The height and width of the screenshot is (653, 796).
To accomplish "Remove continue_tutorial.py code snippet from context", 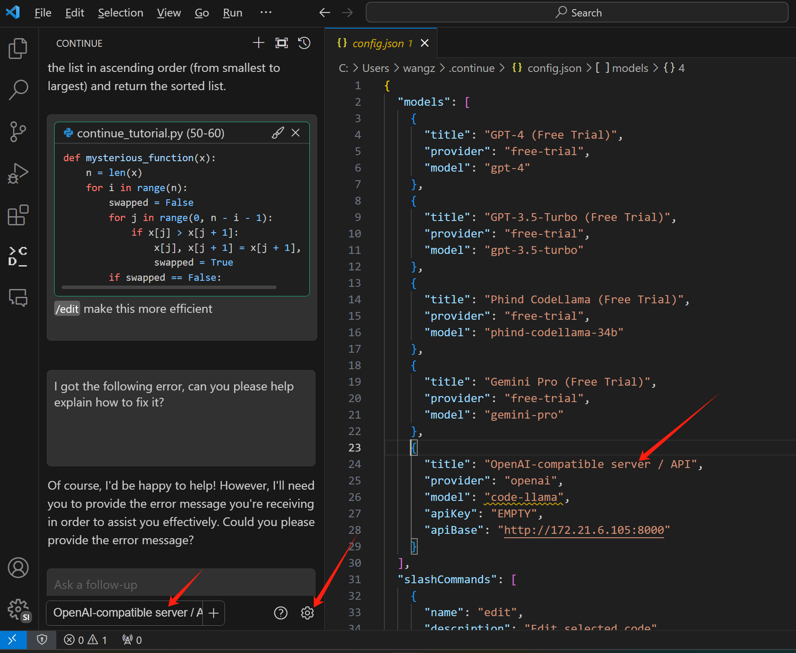I will (296, 133).
